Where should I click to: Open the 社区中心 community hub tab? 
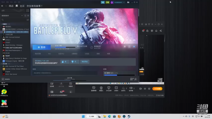[61, 54]
